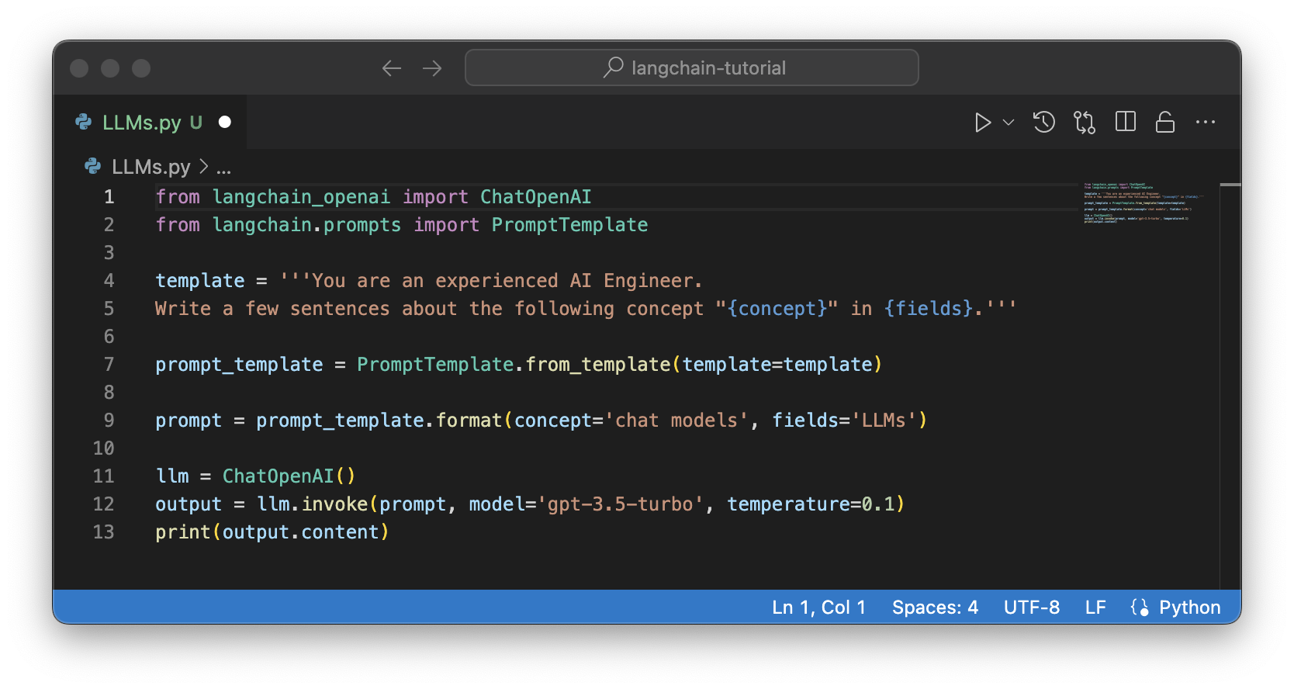This screenshot has height=689, width=1294.
Task: Click the from_template method call
Action: (598, 365)
